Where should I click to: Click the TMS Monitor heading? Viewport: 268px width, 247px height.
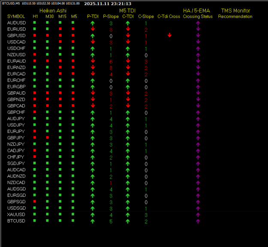[x=235, y=11]
